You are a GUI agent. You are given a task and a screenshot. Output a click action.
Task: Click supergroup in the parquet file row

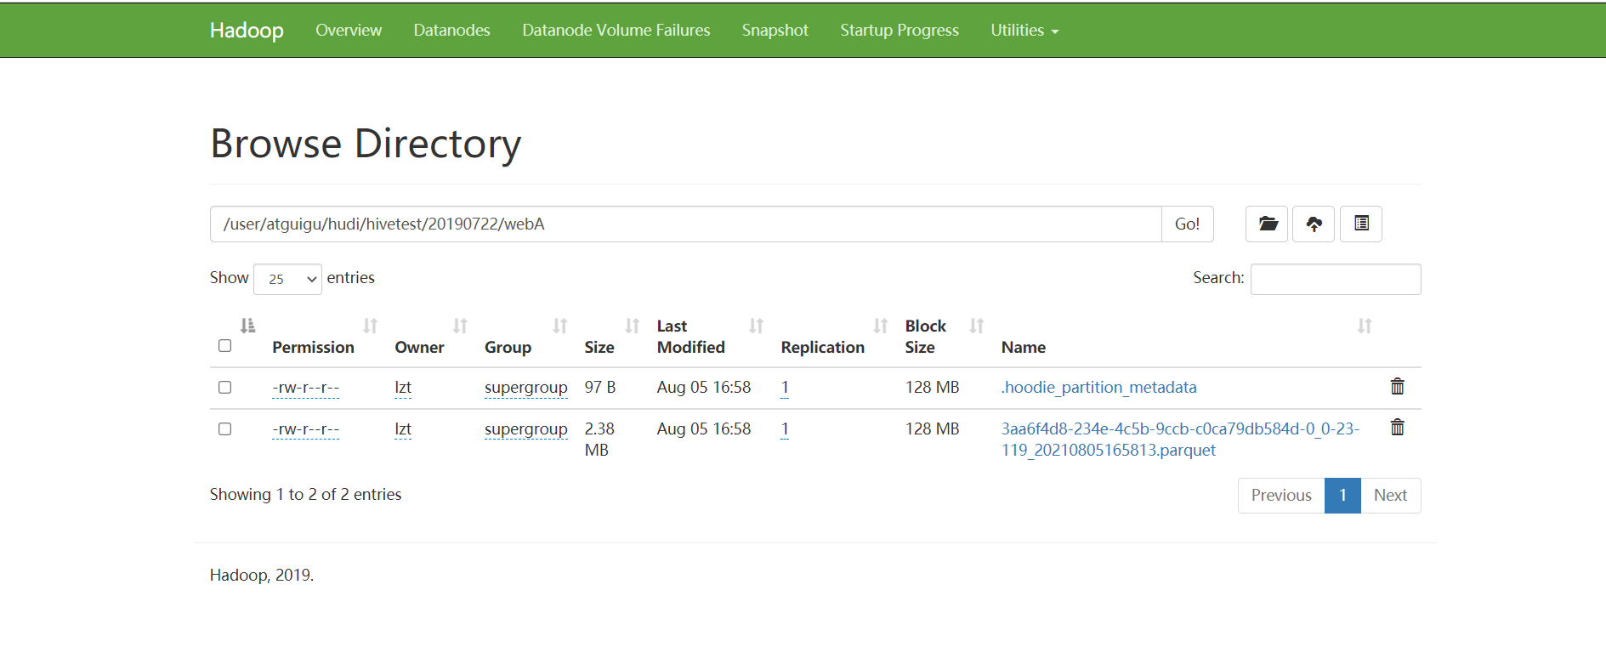coord(526,429)
